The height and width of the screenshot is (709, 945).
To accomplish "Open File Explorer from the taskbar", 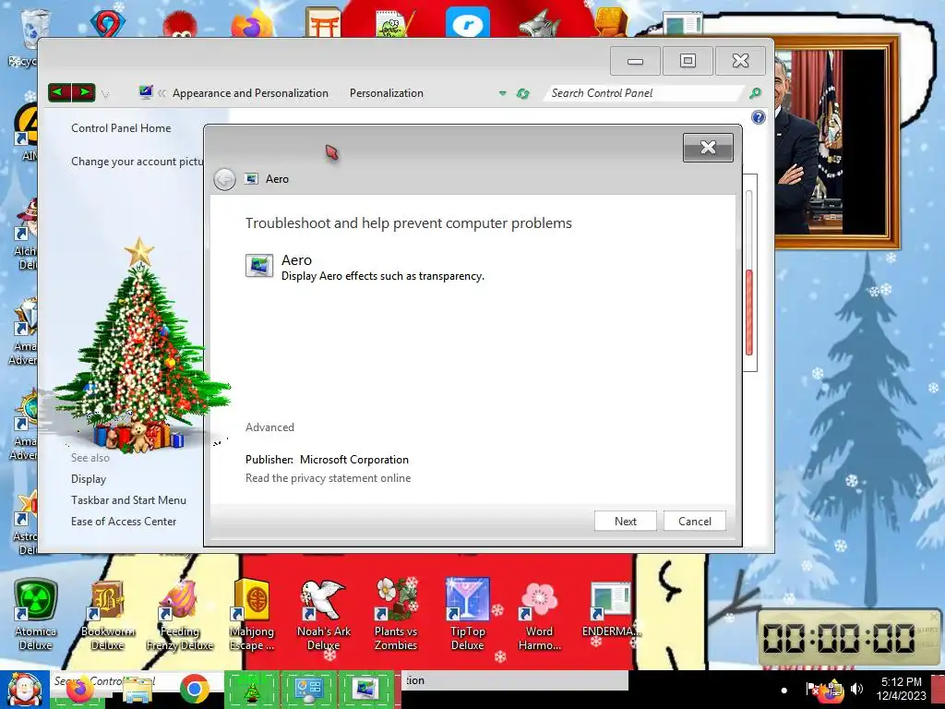I will click(x=138, y=690).
